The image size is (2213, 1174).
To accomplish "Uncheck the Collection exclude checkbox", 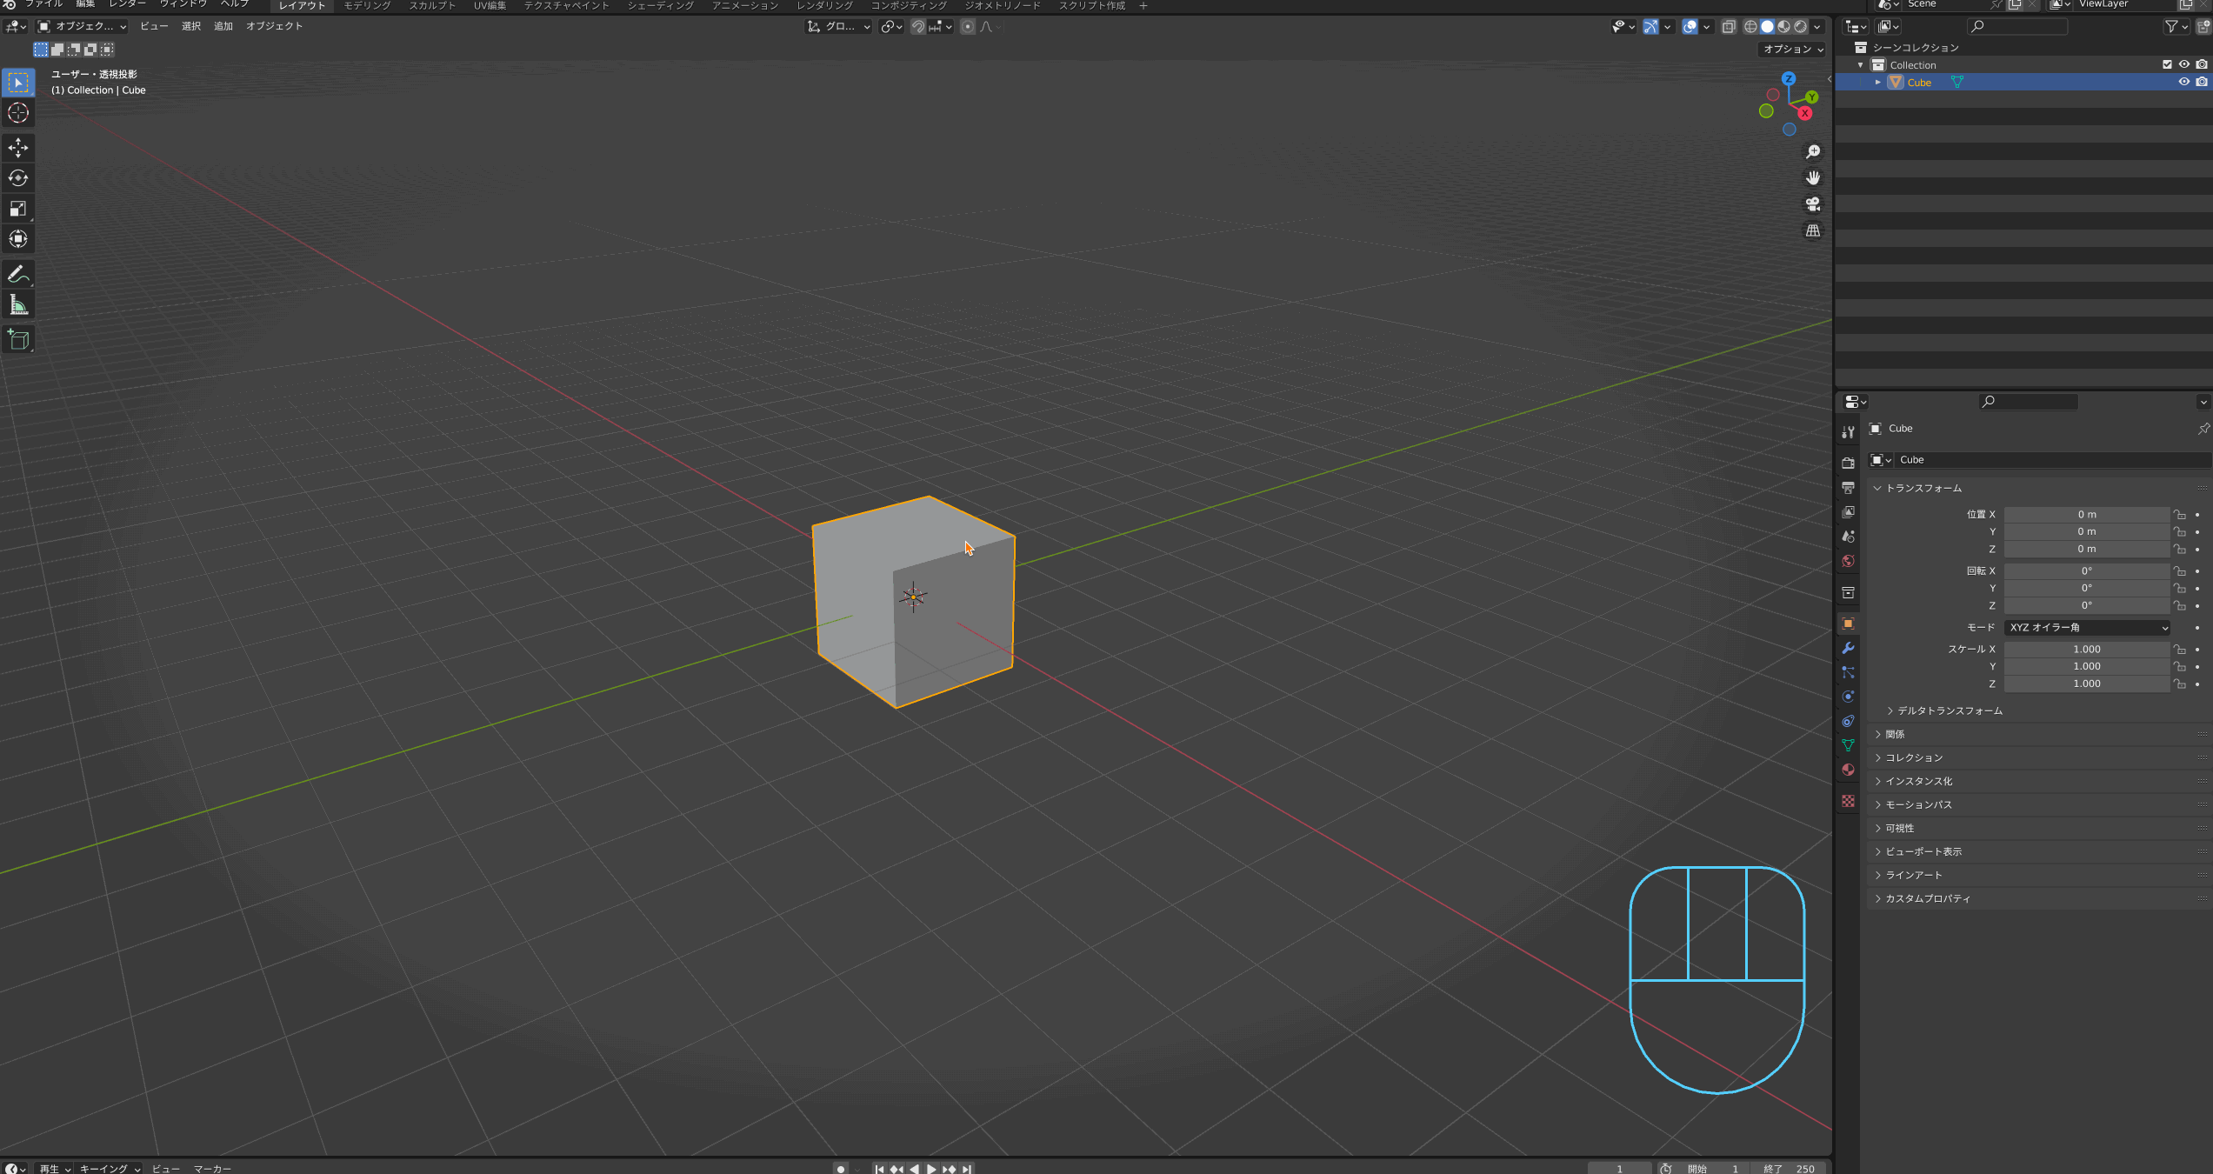I will pyautogui.click(x=2167, y=64).
